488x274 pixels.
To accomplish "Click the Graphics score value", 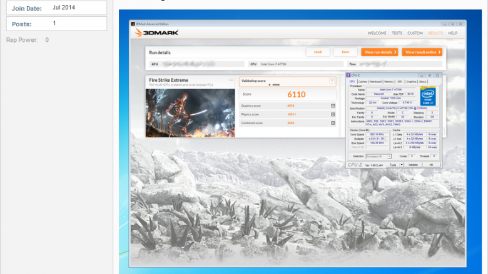I will (x=291, y=106).
